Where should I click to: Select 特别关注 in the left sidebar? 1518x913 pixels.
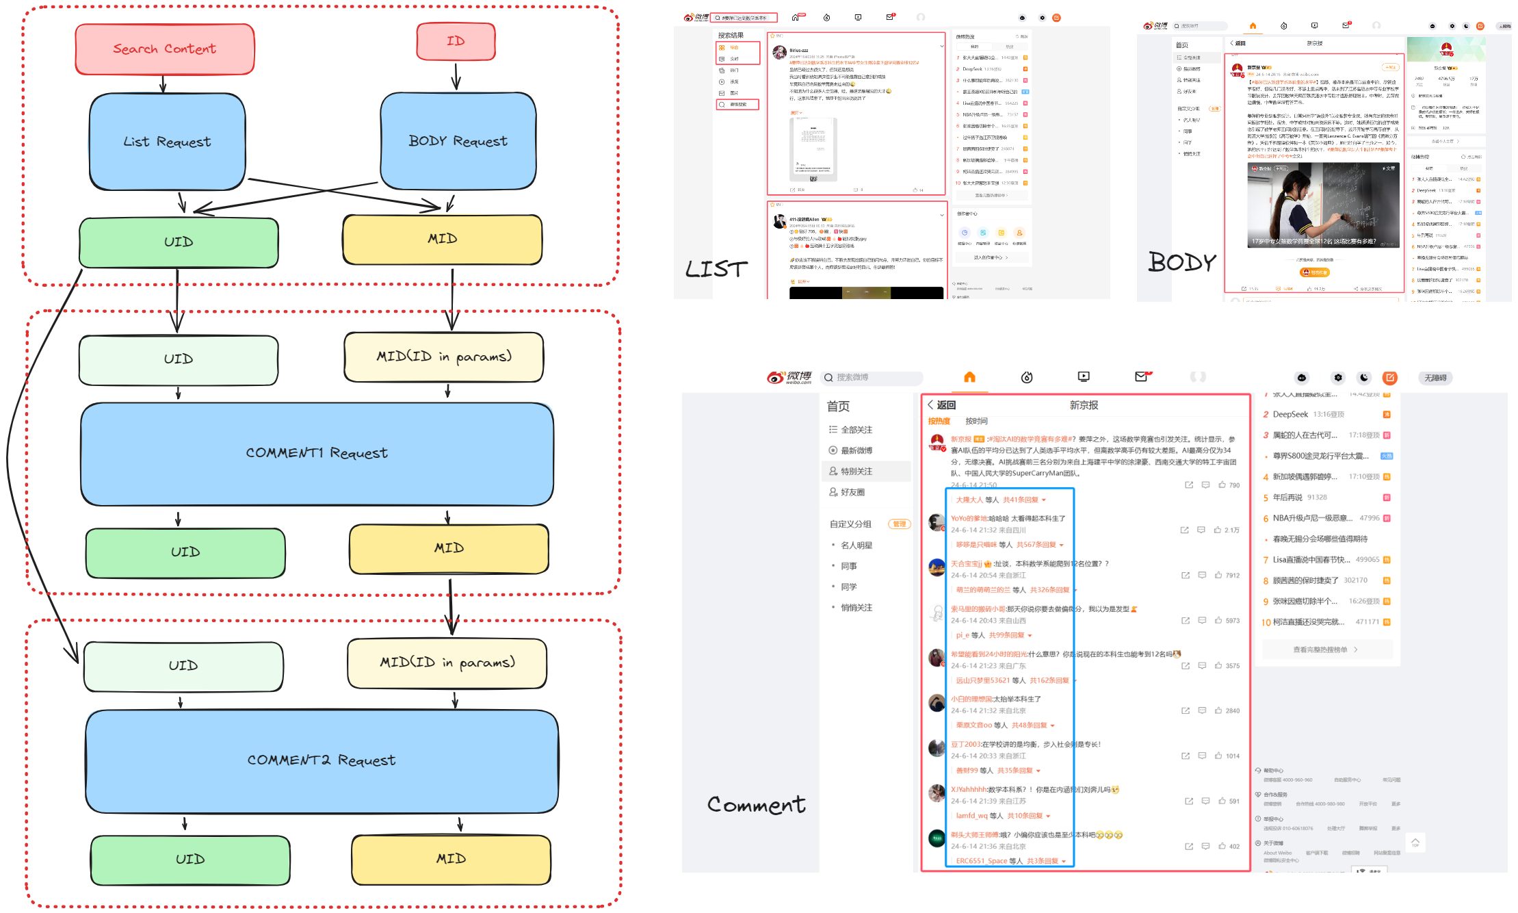coord(856,472)
